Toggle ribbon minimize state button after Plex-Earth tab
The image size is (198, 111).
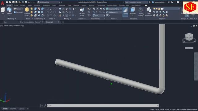point(146,6)
